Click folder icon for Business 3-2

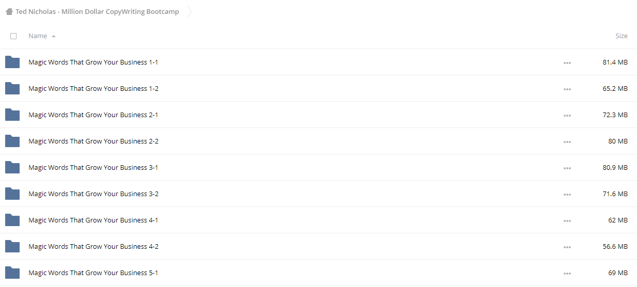pyautogui.click(x=12, y=194)
